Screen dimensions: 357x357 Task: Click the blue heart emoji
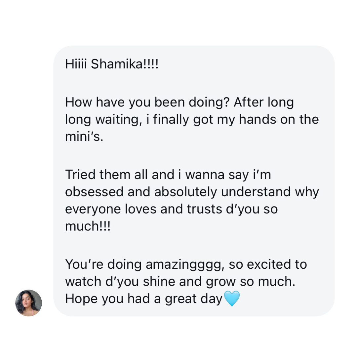click(232, 299)
